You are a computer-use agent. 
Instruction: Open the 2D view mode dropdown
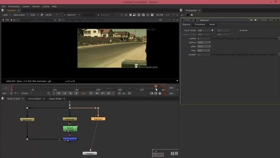click(164, 20)
